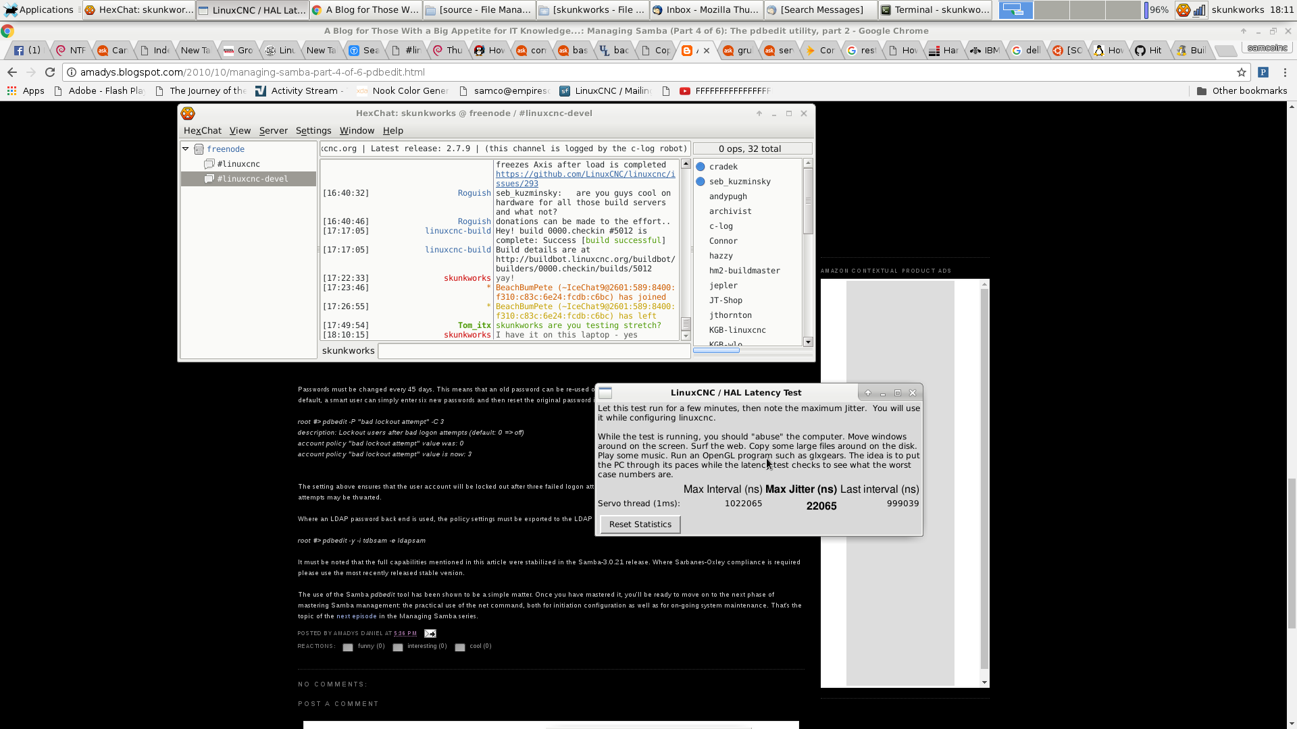
Task: Open a new Chrome tab
Action: pos(1225,51)
